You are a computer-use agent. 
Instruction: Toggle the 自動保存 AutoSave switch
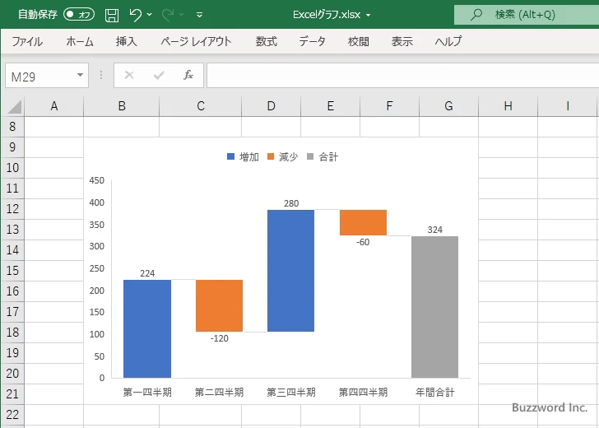tap(79, 15)
